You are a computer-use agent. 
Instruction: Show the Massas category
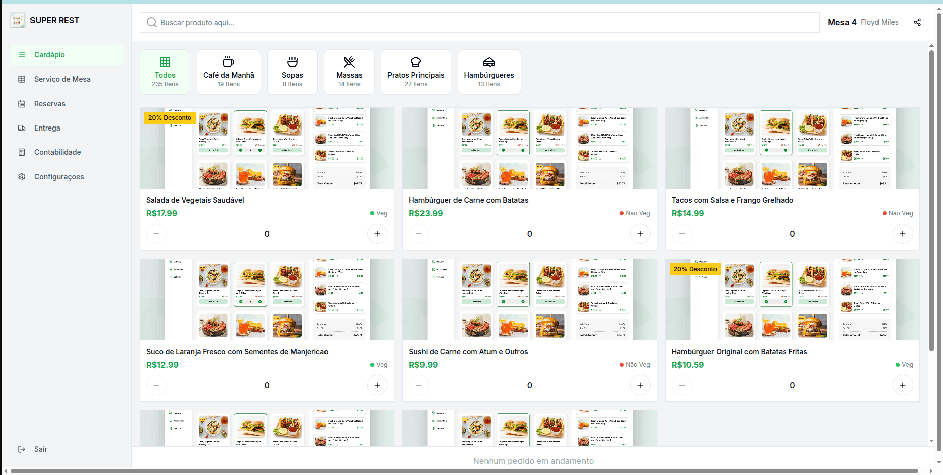point(349,72)
